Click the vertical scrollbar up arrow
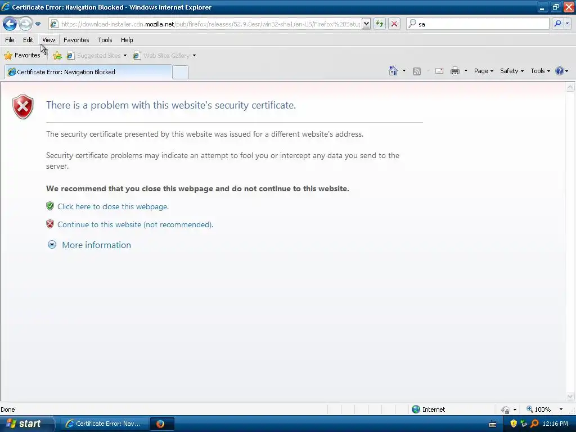576x432 pixels. (x=570, y=87)
